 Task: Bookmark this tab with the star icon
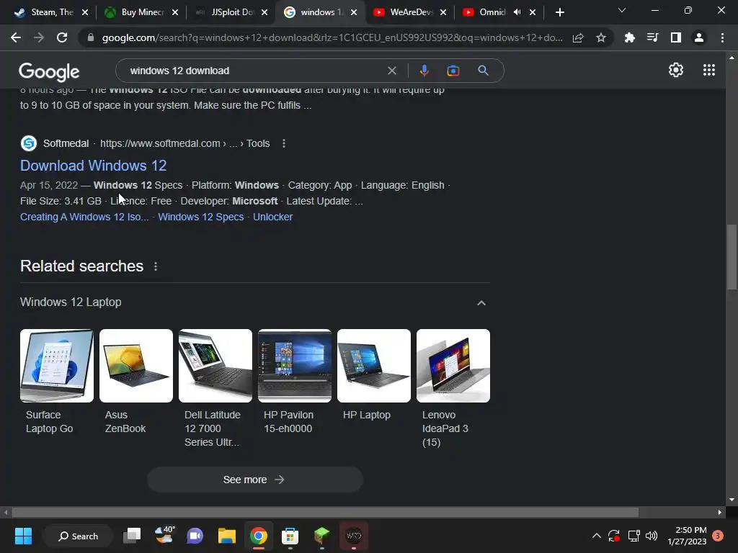(601, 37)
